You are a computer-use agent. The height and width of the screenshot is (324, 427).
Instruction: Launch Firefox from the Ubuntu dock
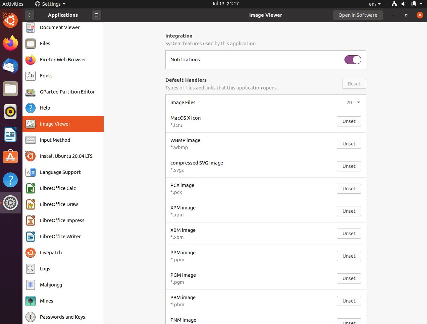(10, 43)
